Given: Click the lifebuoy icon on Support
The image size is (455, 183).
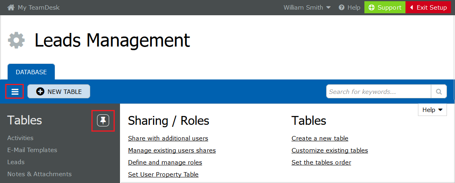Looking at the screenshot, I should pyautogui.click(x=372, y=8).
